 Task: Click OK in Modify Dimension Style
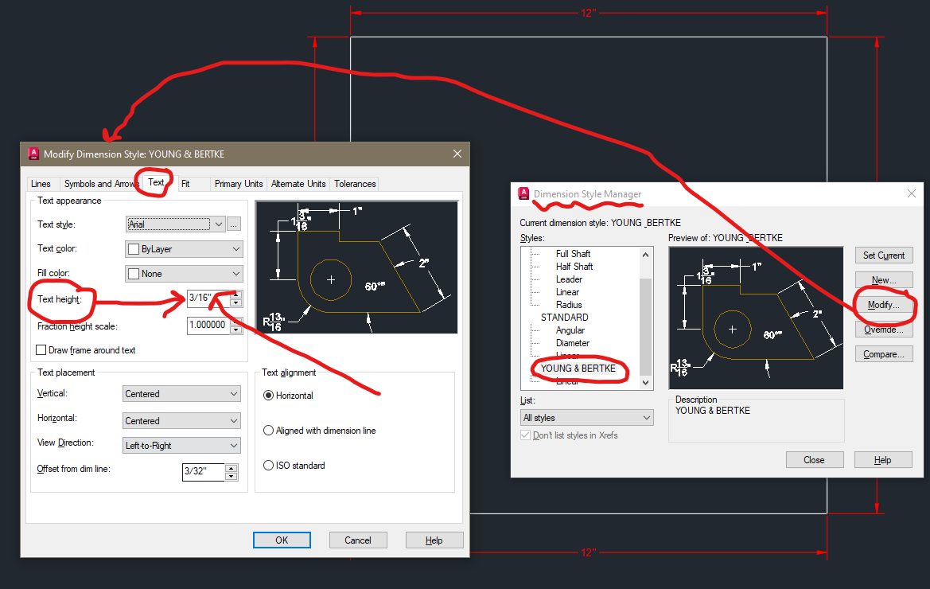point(282,540)
